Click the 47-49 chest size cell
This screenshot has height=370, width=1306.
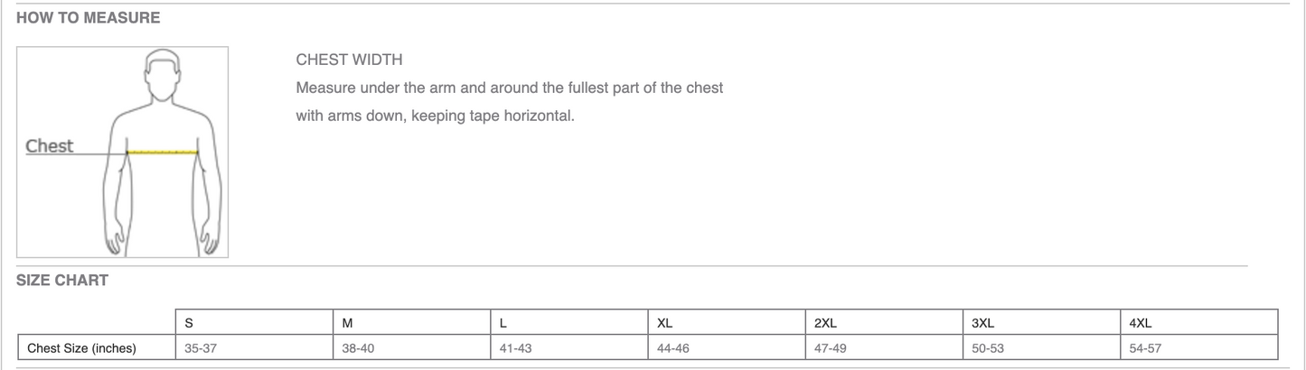click(x=886, y=348)
